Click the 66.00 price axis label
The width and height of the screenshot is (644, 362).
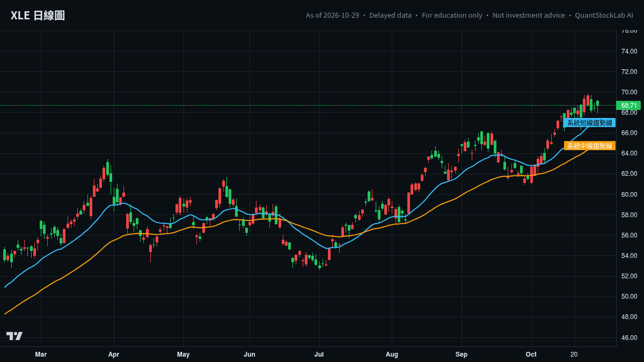click(629, 133)
